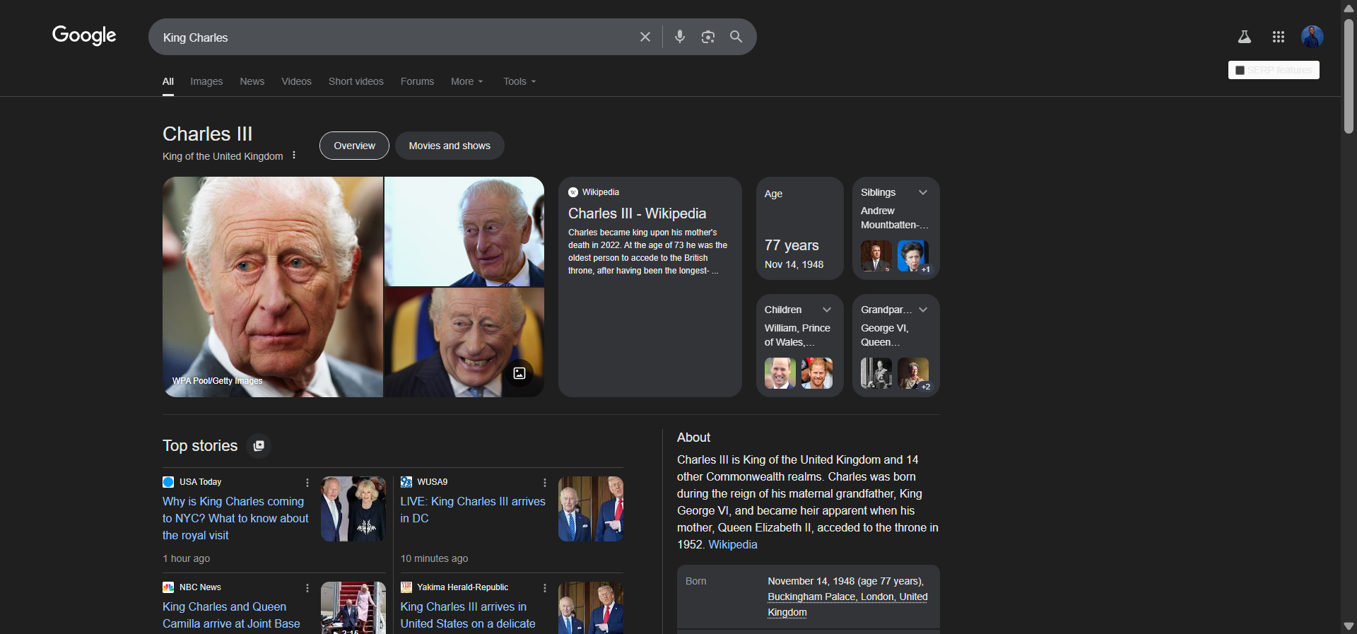Clear the search box text
Image resolution: width=1357 pixels, height=634 pixels.
click(645, 37)
